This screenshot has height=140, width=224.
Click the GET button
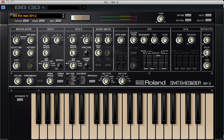pos(58,21)
